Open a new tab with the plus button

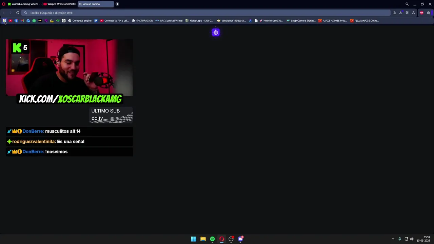coord(117,4)
